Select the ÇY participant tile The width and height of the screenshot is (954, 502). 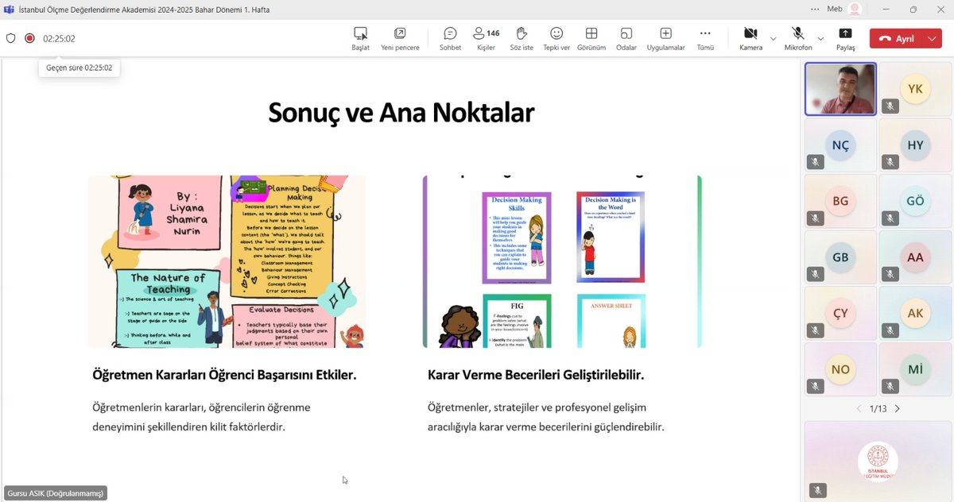(840, 313)
